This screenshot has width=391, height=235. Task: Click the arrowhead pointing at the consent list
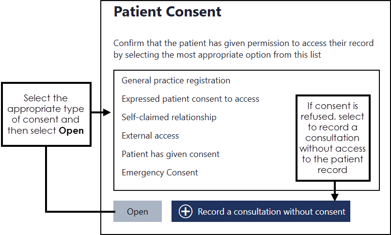tap(109, 113)
